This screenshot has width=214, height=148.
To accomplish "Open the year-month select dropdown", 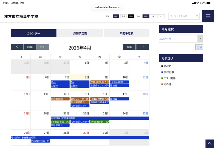I will [181, 39].
